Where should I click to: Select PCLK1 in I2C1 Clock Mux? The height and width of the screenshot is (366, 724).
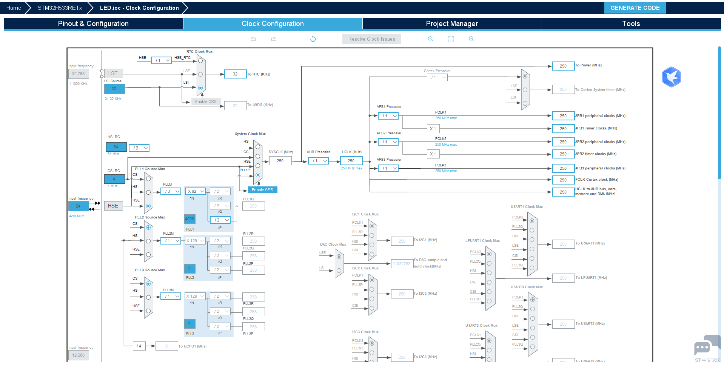[372, 226]
